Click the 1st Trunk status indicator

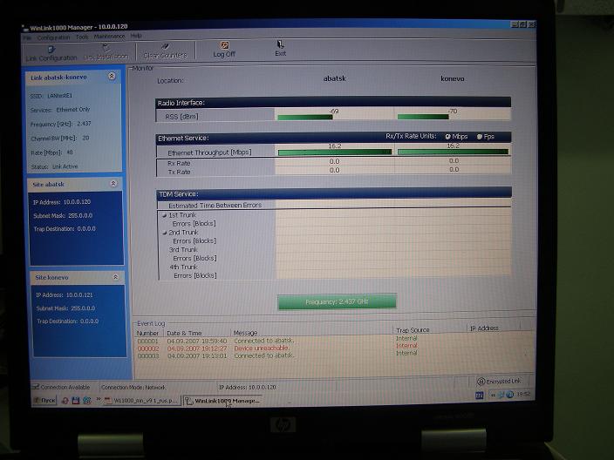click(165, 215)
